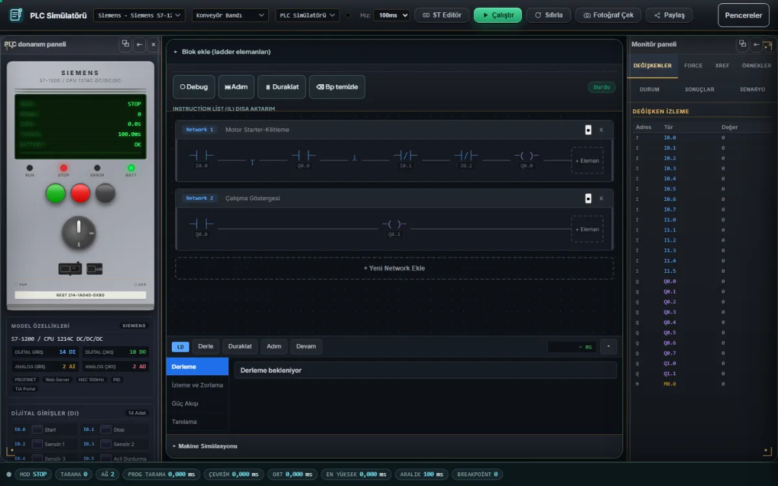Screen dimensions: 778x486
Task: Click the red stop button on the PLC
Action: pyautogui.click(x=80, y=193)
